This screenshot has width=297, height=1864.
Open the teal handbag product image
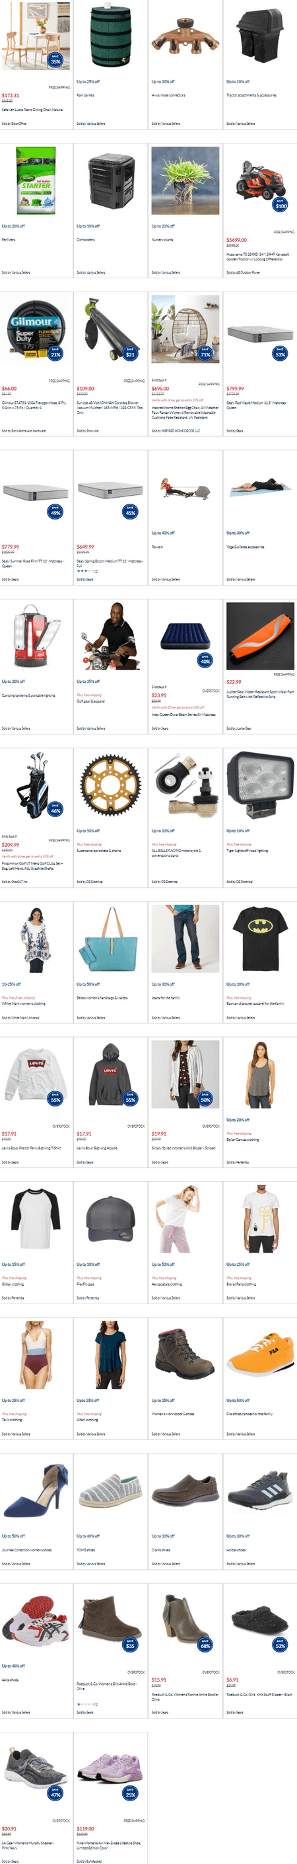[x=111, y=939]
